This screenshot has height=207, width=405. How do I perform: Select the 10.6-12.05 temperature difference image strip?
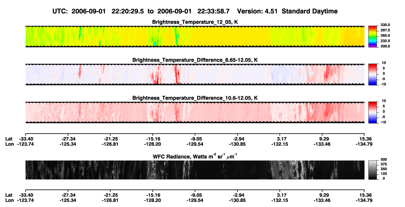pyautogui.click(x=195, y=112)
